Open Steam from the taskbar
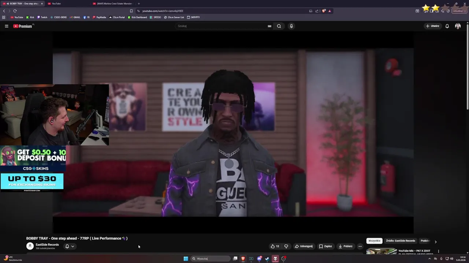The image size is (469, 263). 267,259
